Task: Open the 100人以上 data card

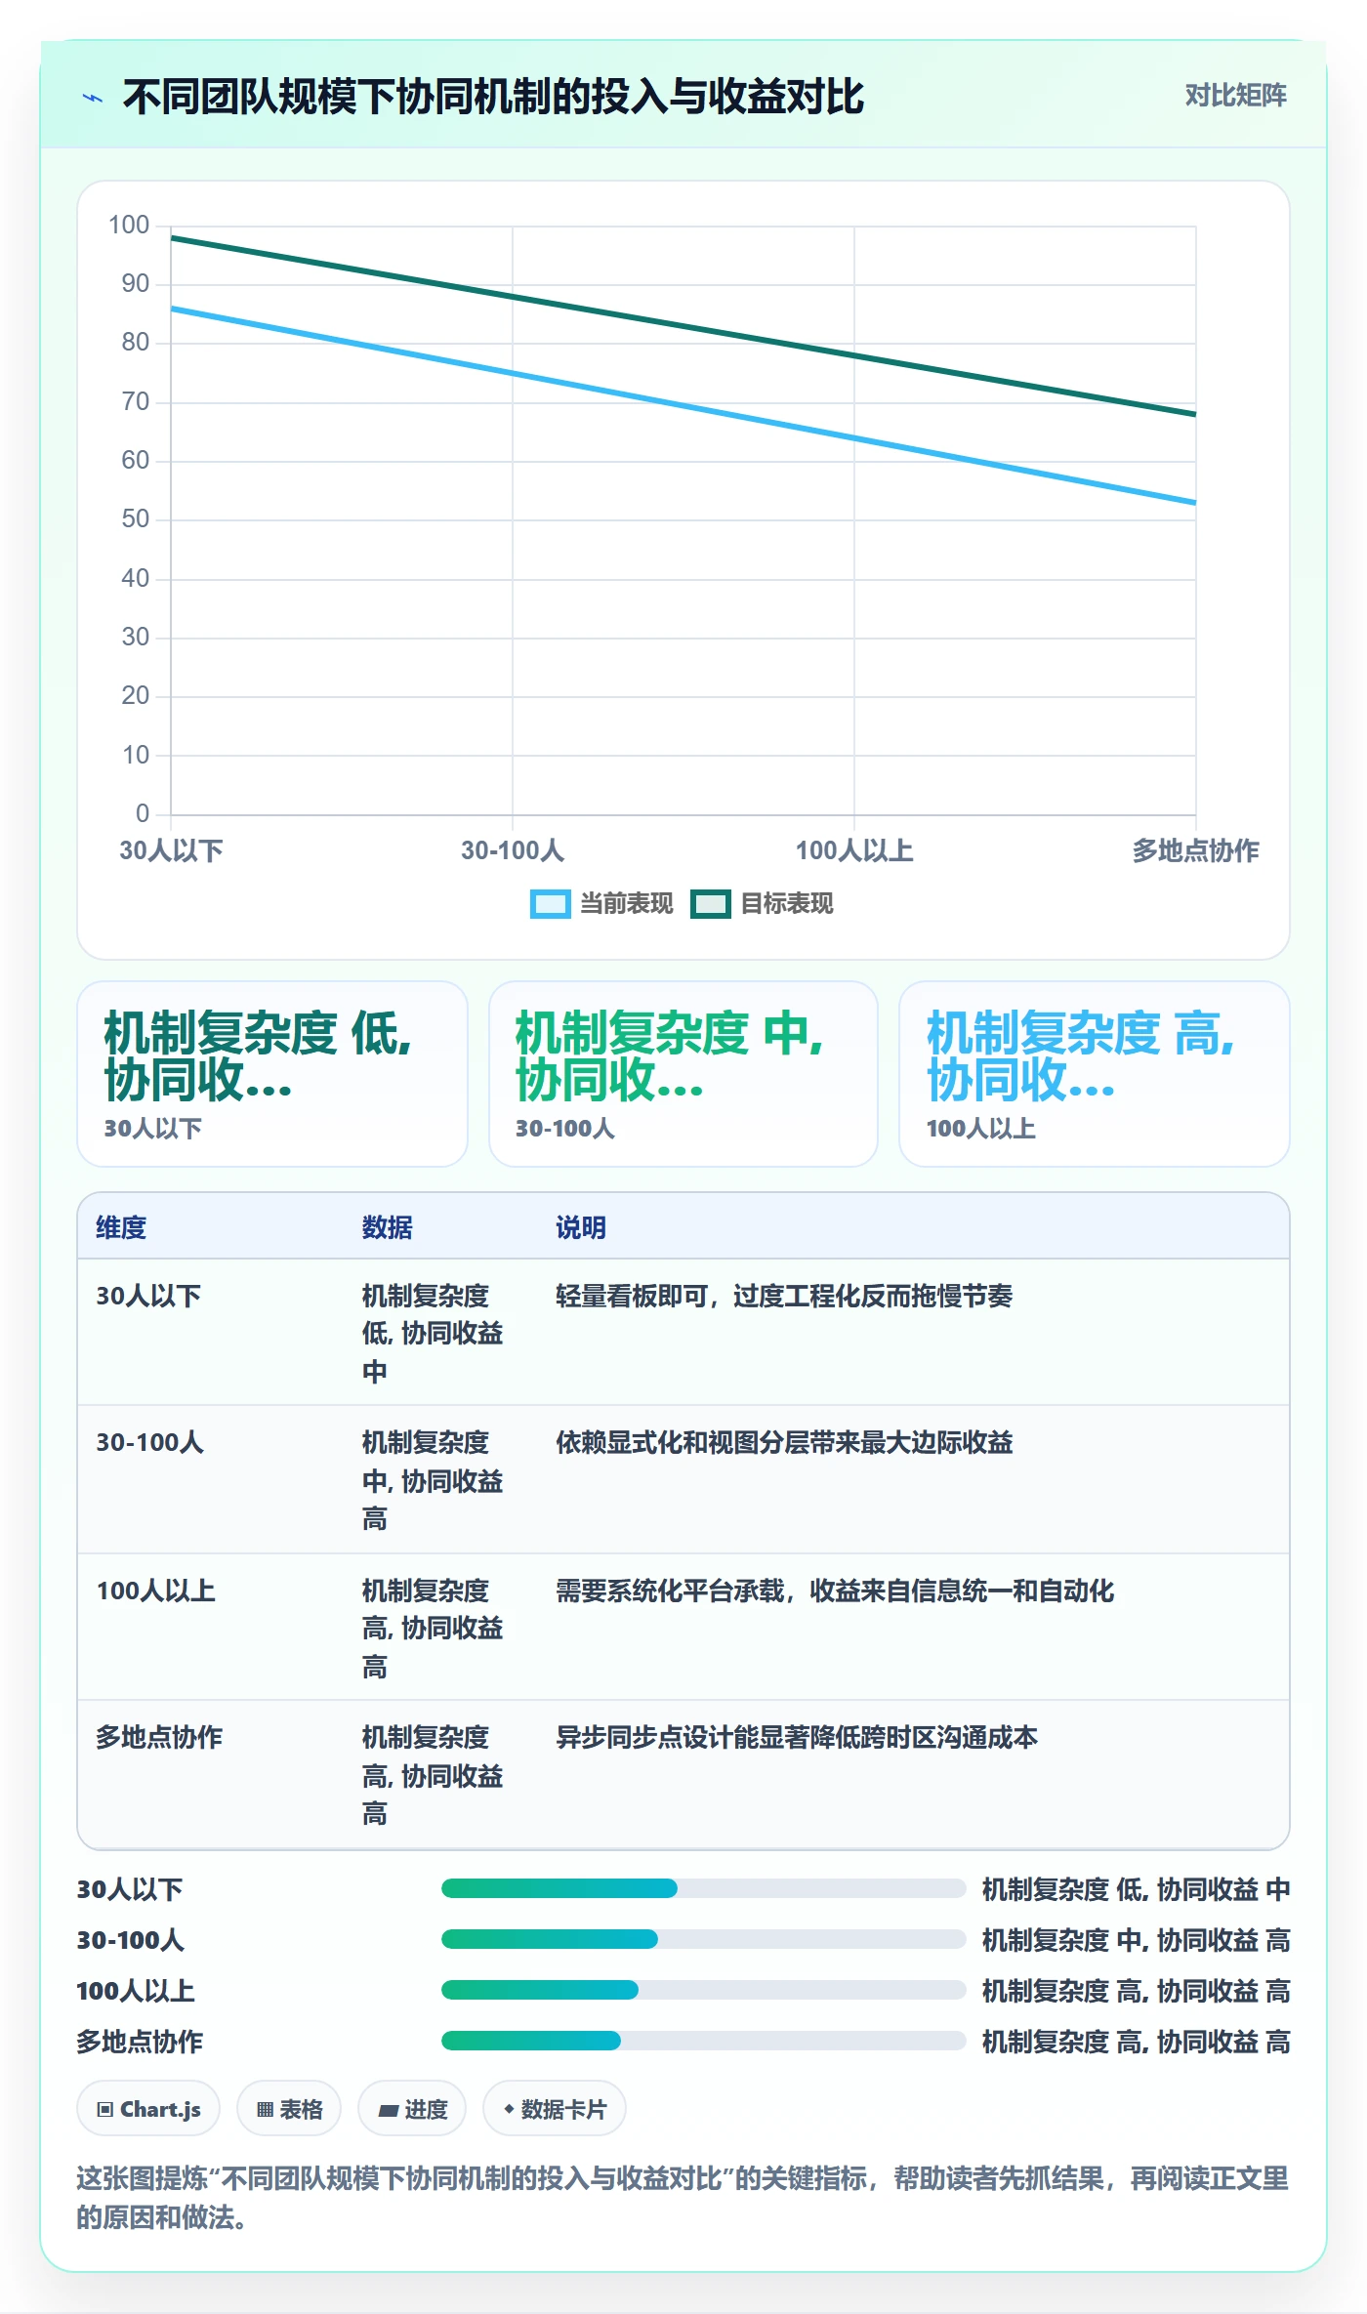Action: pos(1095,1074)
